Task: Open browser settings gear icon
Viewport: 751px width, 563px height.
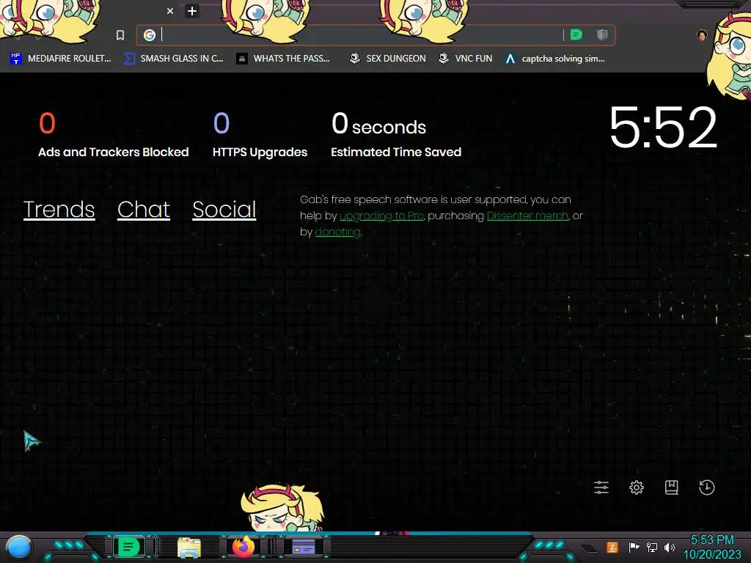Action: pyautogui.click(x=636, y=487)
